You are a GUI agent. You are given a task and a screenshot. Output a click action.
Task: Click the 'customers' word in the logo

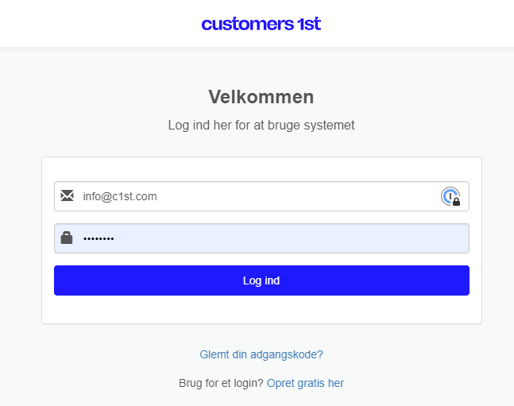pos(246,24)
